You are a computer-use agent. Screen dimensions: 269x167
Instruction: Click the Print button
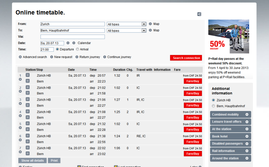tap(54, 160)
